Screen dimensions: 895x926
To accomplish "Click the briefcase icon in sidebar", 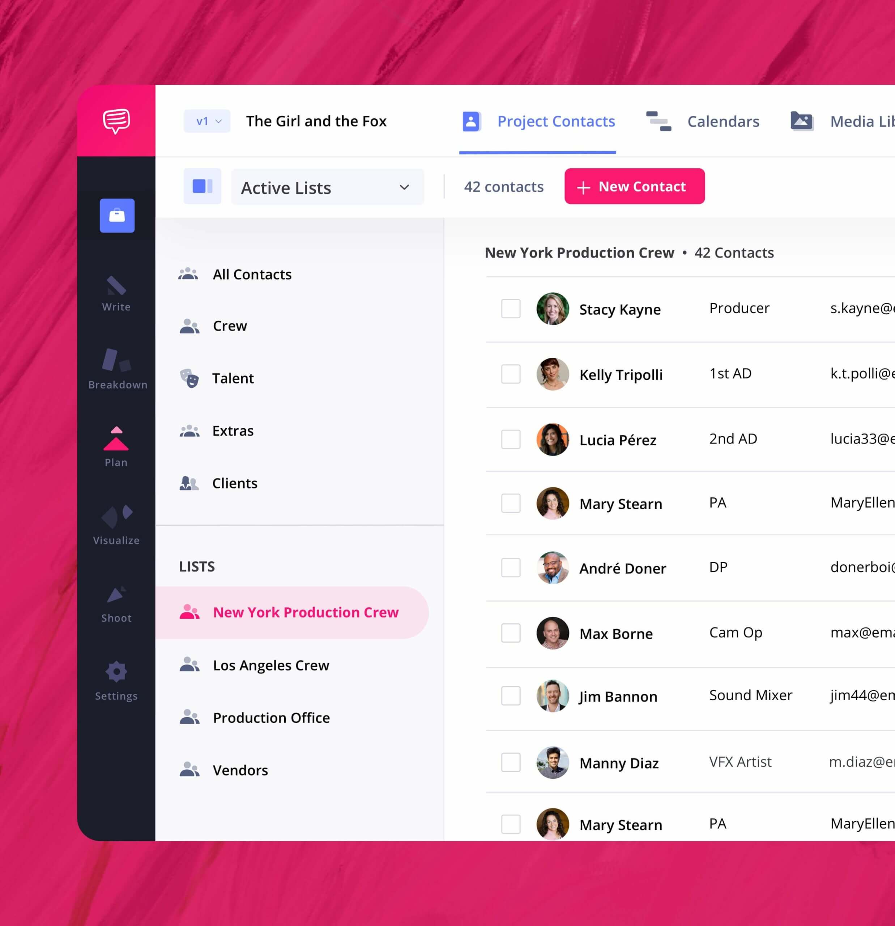I will click(x=116, y=217).
